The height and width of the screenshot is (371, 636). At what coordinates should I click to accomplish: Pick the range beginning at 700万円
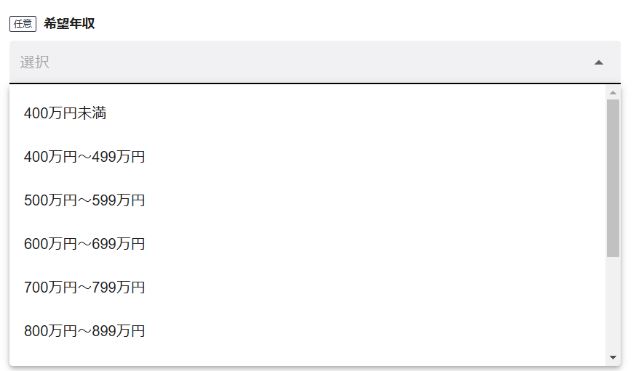pyautogui.click(x=84, y=288)
